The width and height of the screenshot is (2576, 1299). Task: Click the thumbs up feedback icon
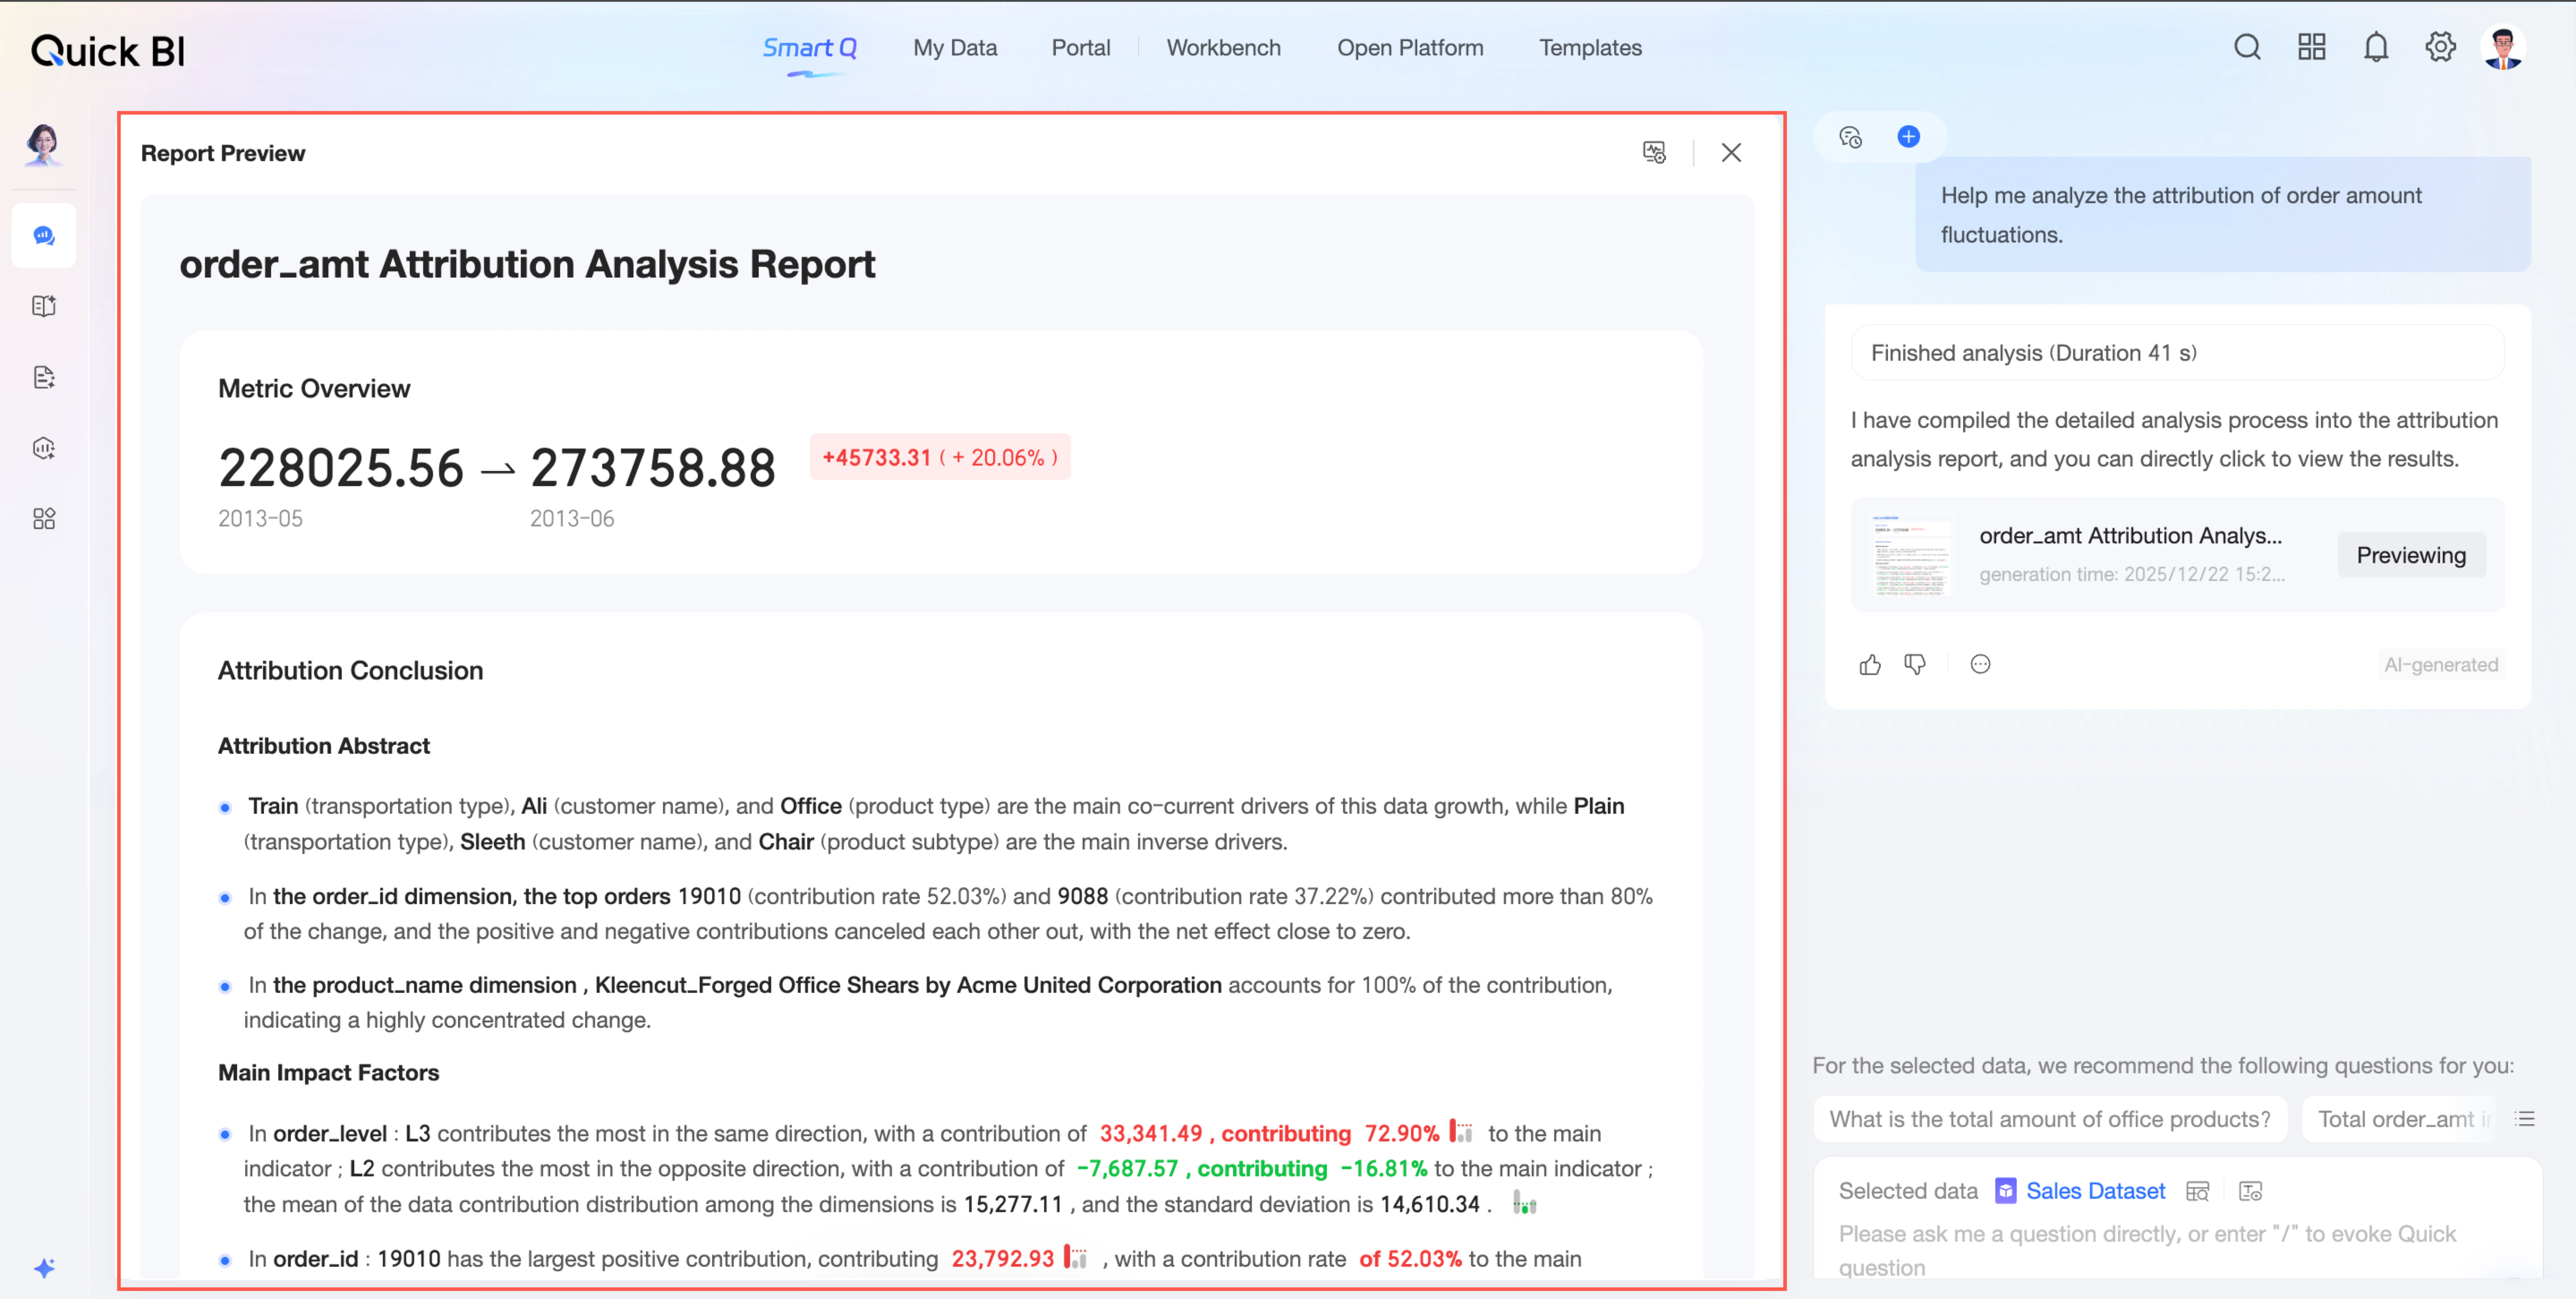coord(1870,665)
